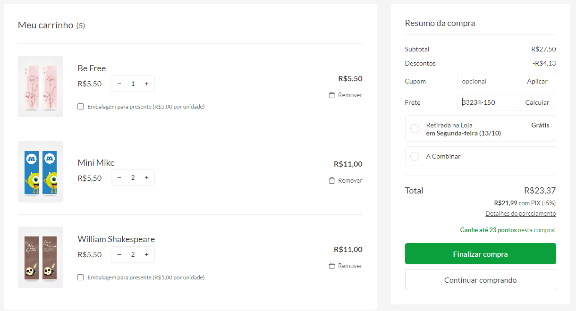Select Retirada na Loja shipping option
Viewport: 576px width, 311px height.
click(415, 129)
